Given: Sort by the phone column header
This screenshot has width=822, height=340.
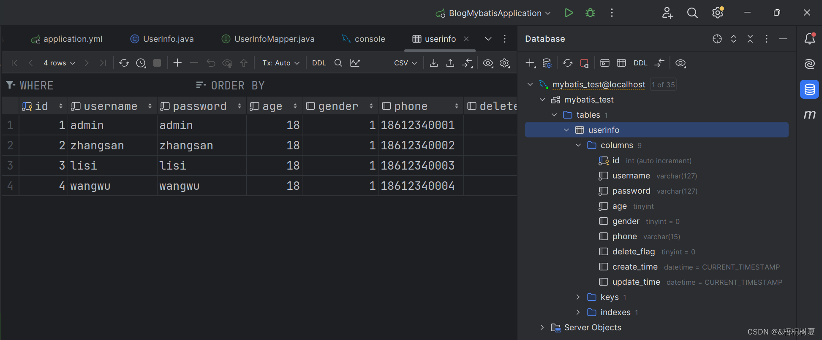Looking at the screenshot, I should [x=421, y=106].
